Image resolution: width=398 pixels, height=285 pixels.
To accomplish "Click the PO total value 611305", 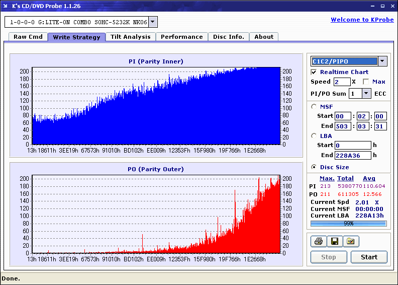I will coord(348,194).
